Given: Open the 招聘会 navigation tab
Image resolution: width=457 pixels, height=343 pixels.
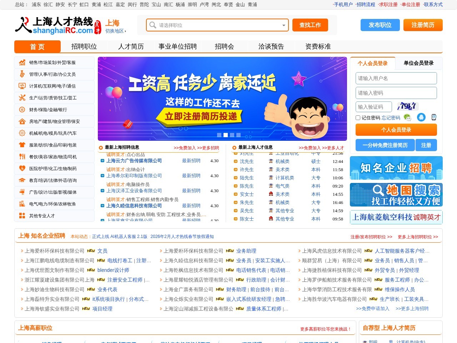Looking at the screenshot, I should click(x=225, y=47).
